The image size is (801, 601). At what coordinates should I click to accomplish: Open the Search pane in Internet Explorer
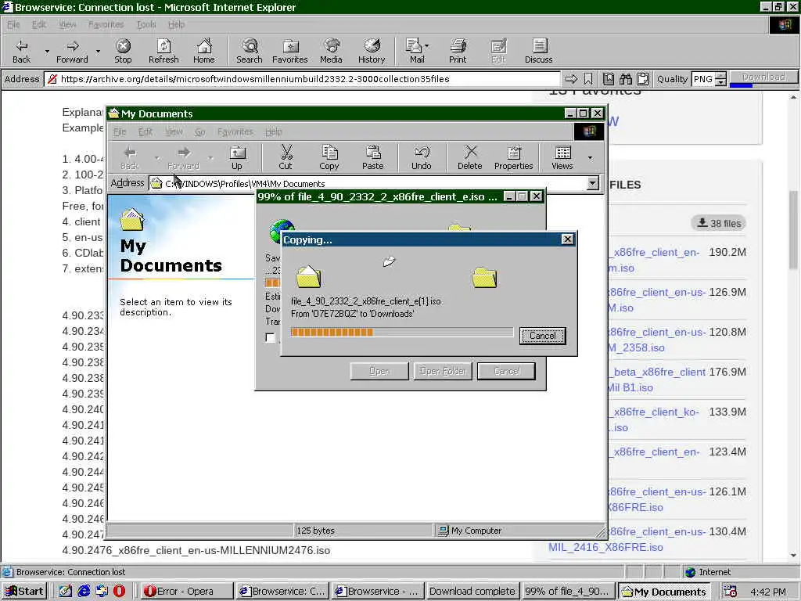click(x=250, y=52)
